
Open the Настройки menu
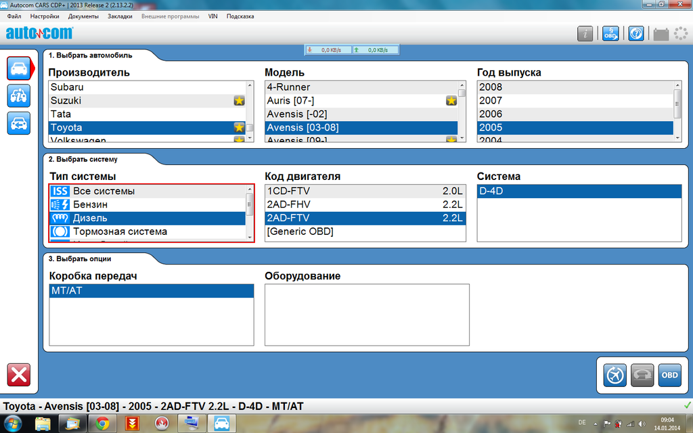(x=45, y=16)
